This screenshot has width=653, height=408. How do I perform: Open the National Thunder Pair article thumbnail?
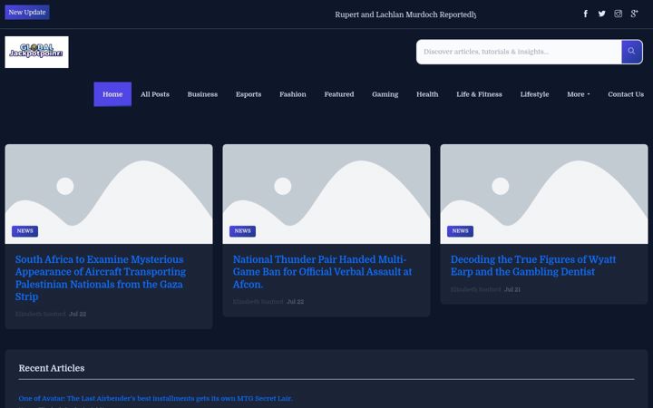(x=326, y=194)
